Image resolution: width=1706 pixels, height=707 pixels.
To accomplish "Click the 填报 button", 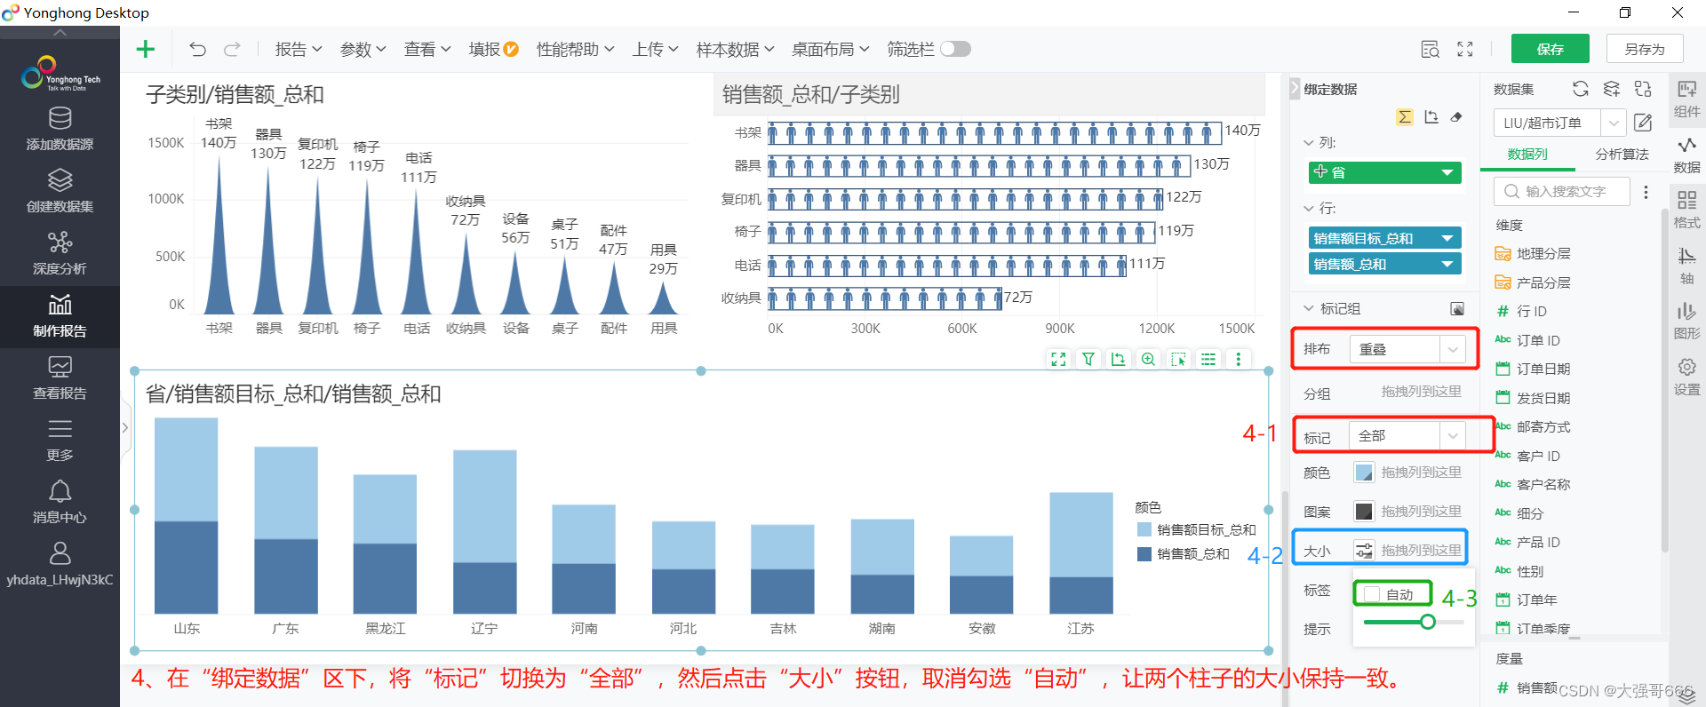I will [493, 50].
